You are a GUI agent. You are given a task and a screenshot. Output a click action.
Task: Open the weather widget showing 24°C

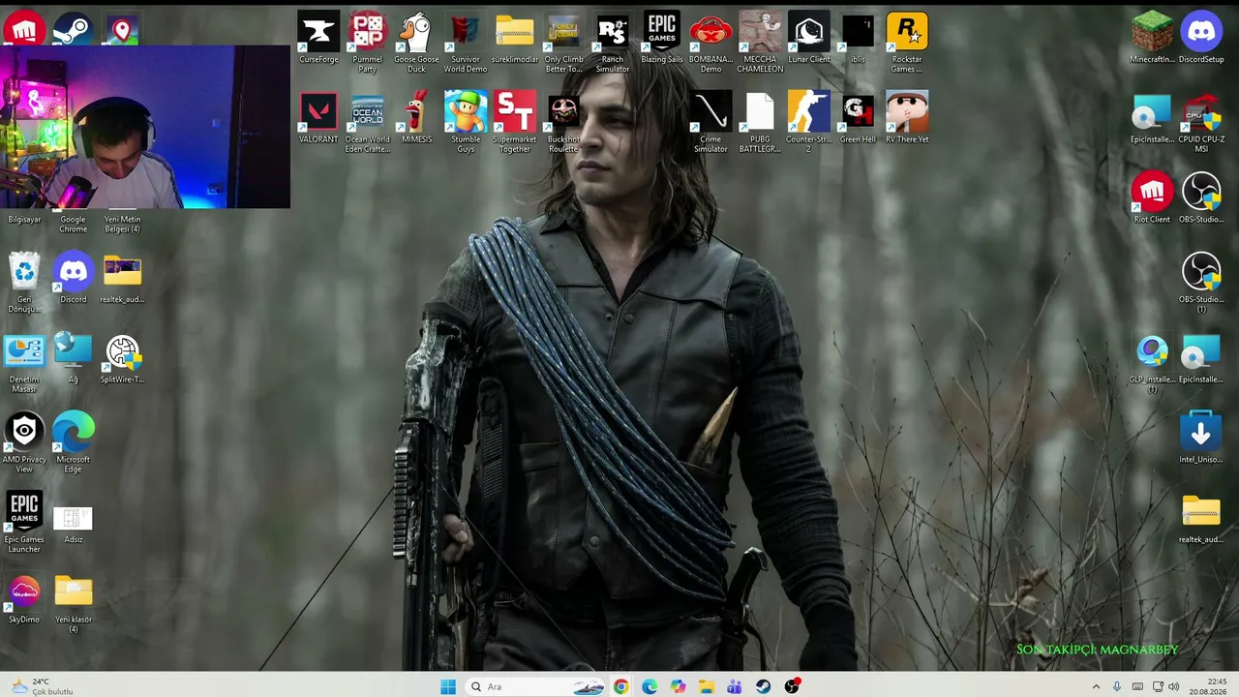41,686
